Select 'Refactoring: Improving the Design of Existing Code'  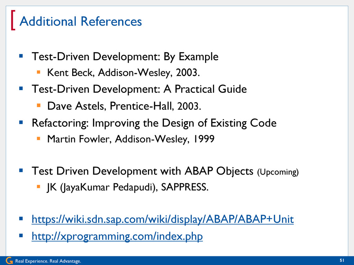click(154, 123)
